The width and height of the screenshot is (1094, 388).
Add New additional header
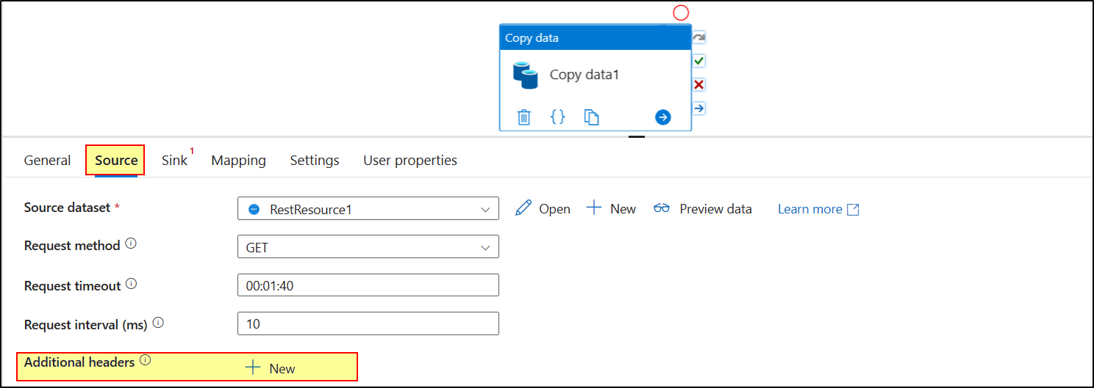click(x=270, y=368)
